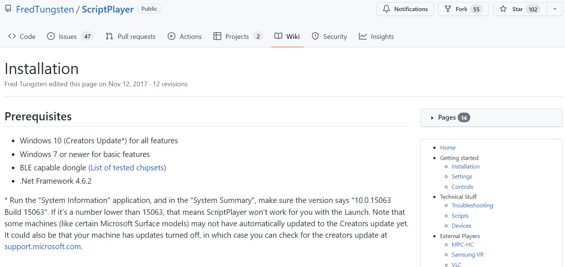Click "Windows 7 or newer for basic features"
Screen dimensions: 565x267
85,154
